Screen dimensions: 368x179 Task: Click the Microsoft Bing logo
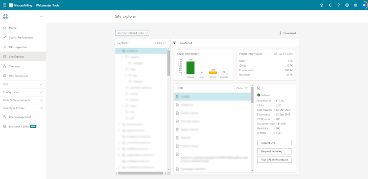point(21,5)
